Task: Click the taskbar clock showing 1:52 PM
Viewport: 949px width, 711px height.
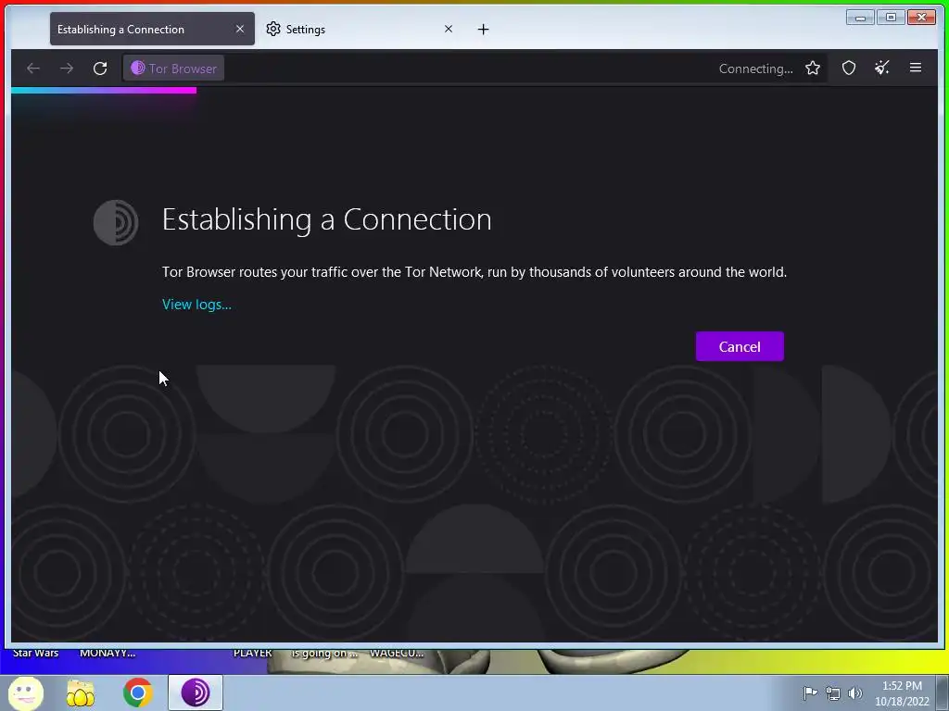Action: tap(902, 693)
